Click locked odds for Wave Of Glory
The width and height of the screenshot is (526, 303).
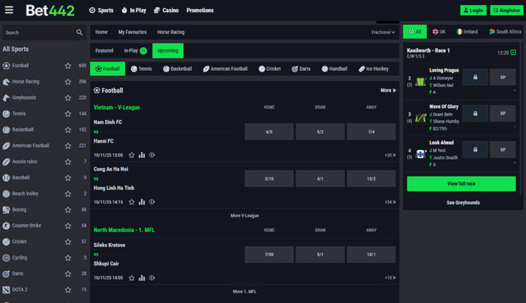pos(476,114)
